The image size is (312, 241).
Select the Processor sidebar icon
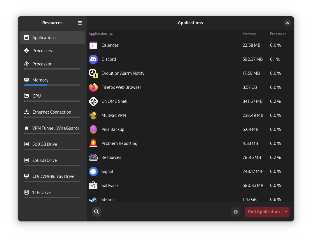[x=27, y=64]
